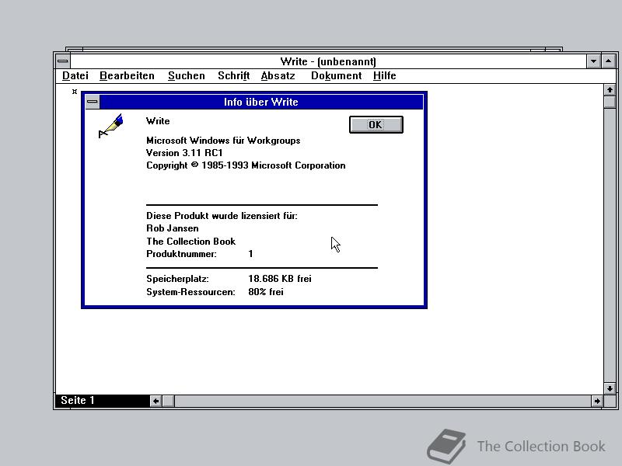
Task: Click the horizontal scrollbar thumb
Action: tap(168, 401)
